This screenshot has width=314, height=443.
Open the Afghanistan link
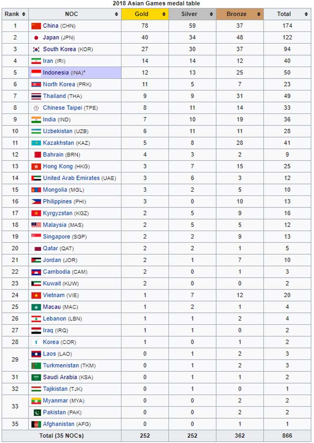click(59, 424)
